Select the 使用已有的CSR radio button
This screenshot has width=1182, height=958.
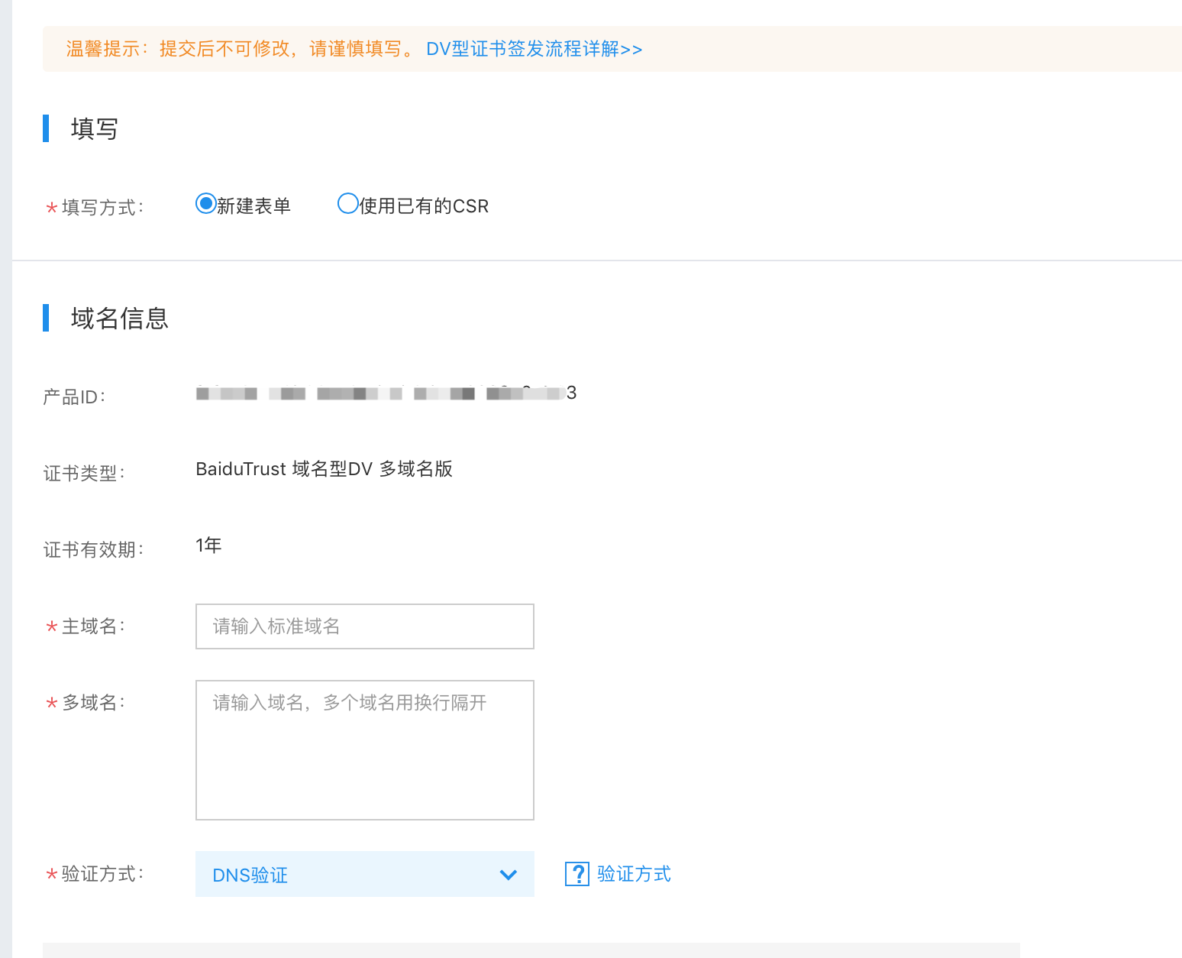coord(347,204)
